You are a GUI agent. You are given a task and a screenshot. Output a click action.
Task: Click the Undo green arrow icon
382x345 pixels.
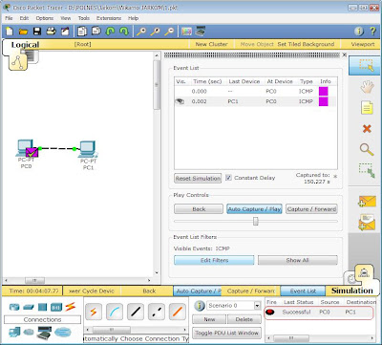pyautogui.click(x=110, y=32)
